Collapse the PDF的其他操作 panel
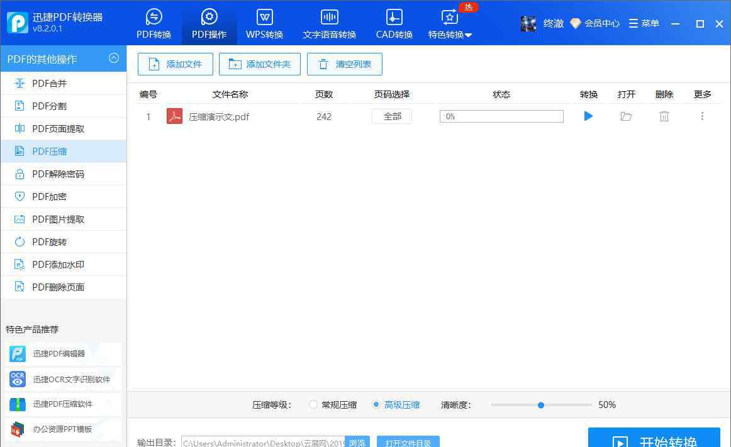Image resolution: width=731 pixels, height=447 pixels. (114, 58)
